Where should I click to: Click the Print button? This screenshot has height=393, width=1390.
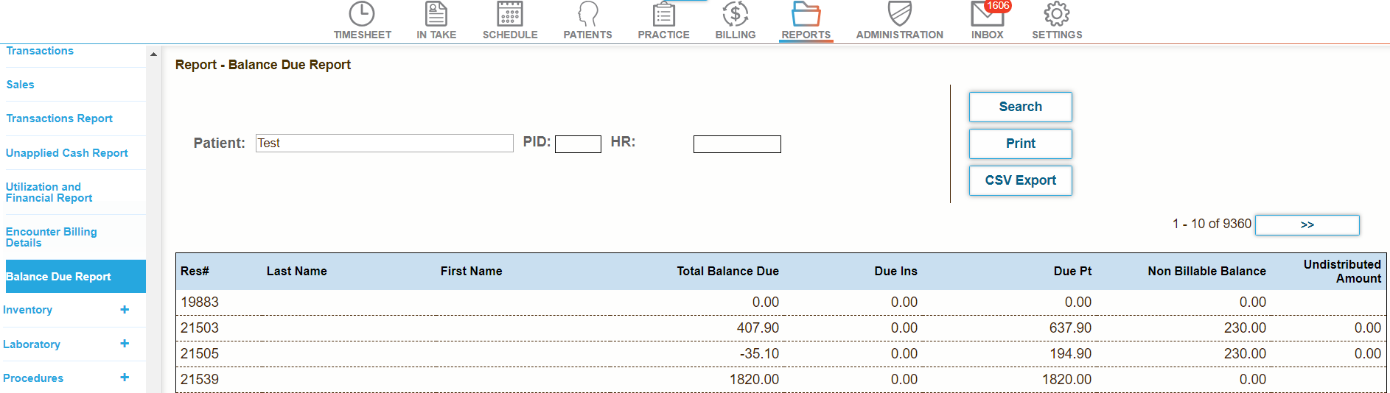point(1020,144)
